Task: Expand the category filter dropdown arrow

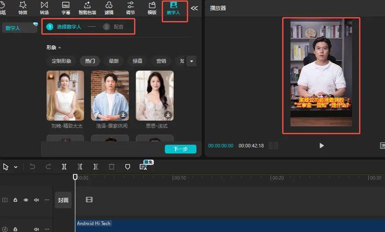Action: point(191,61)
